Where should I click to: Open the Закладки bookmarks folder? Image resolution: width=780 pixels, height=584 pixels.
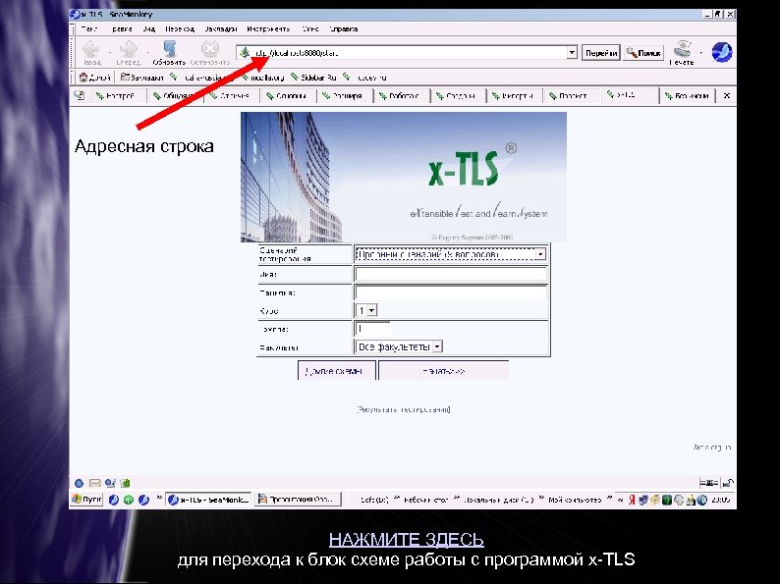click(141, 78)
